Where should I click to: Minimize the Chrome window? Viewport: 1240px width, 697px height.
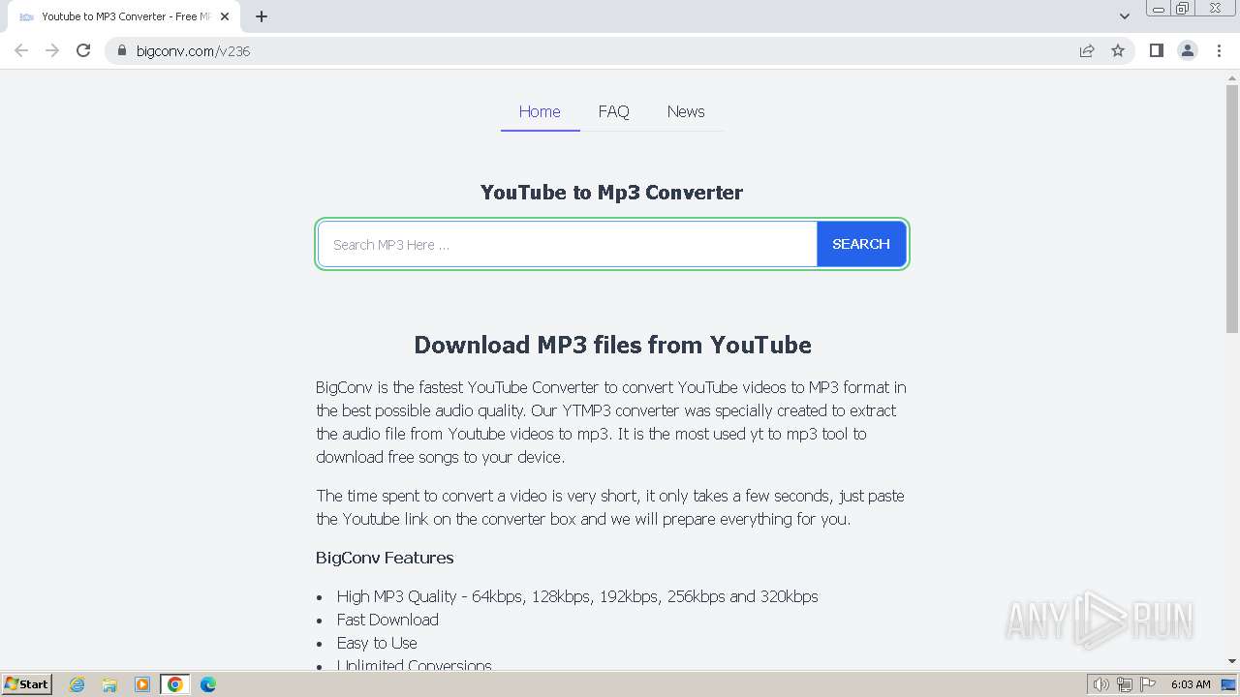point(1159,9)
